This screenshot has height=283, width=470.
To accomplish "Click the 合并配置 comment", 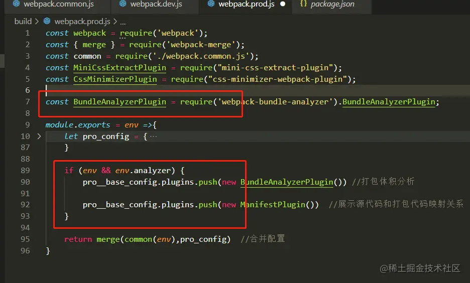I will (263, 239).
